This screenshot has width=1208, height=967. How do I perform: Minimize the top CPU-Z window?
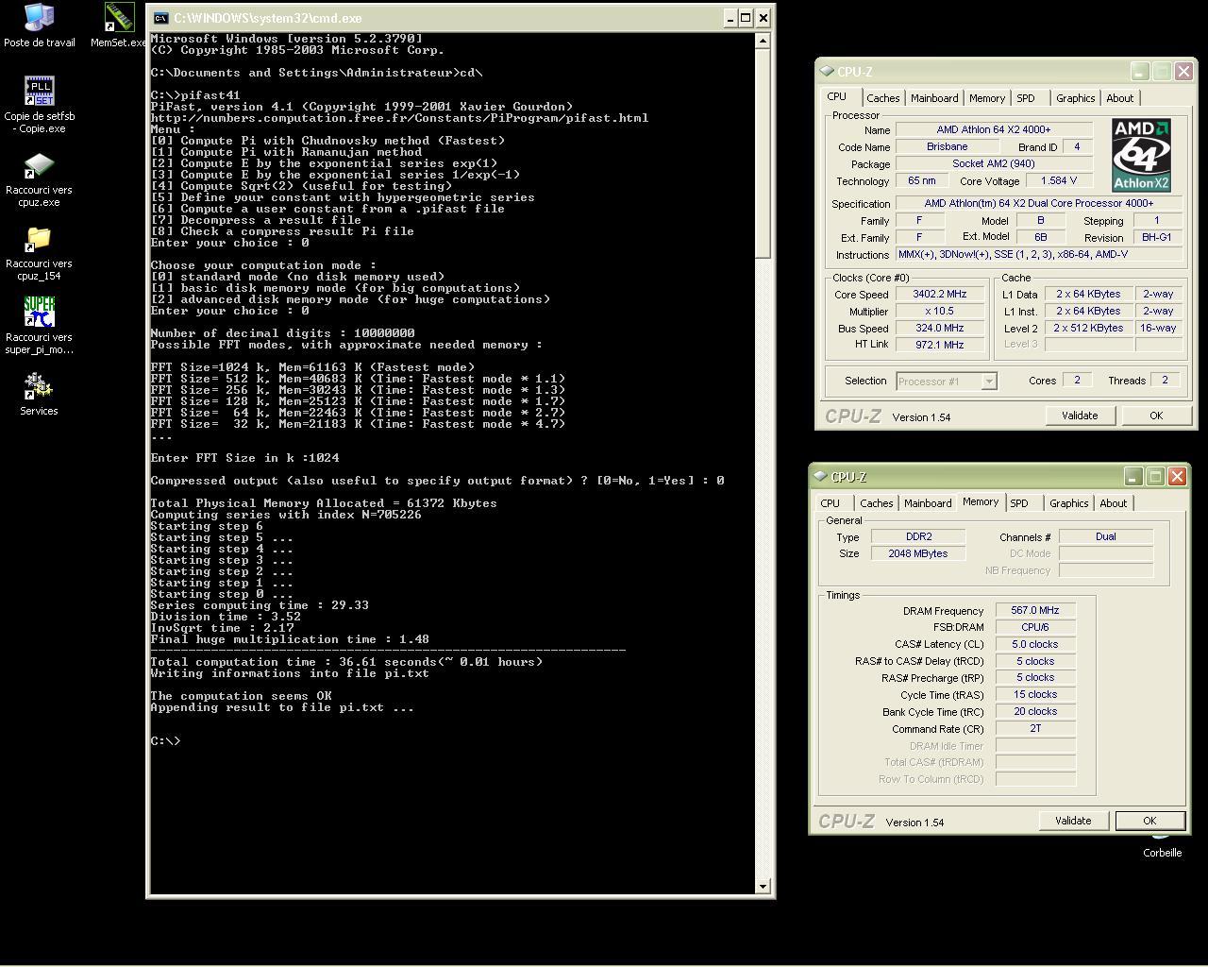1140,72
